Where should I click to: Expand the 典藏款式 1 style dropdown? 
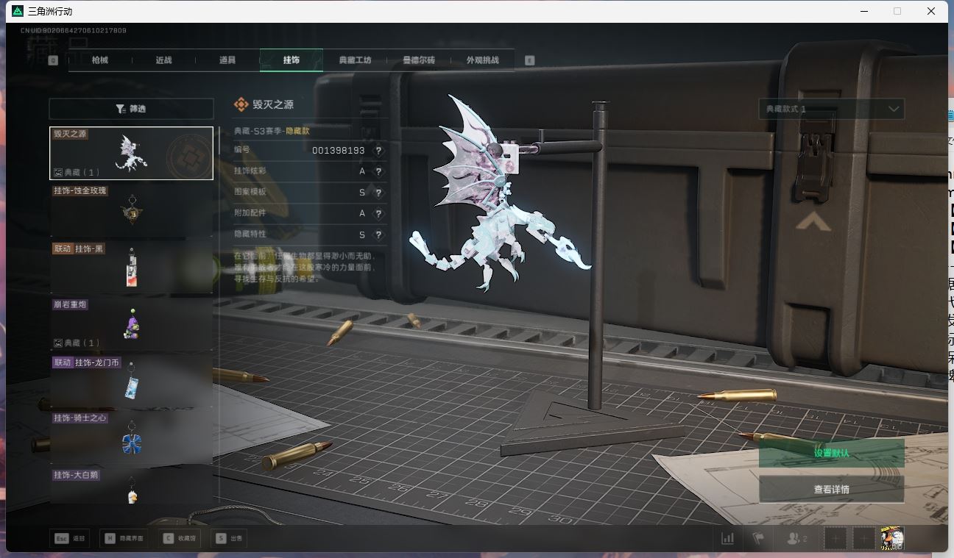point(831,109)
